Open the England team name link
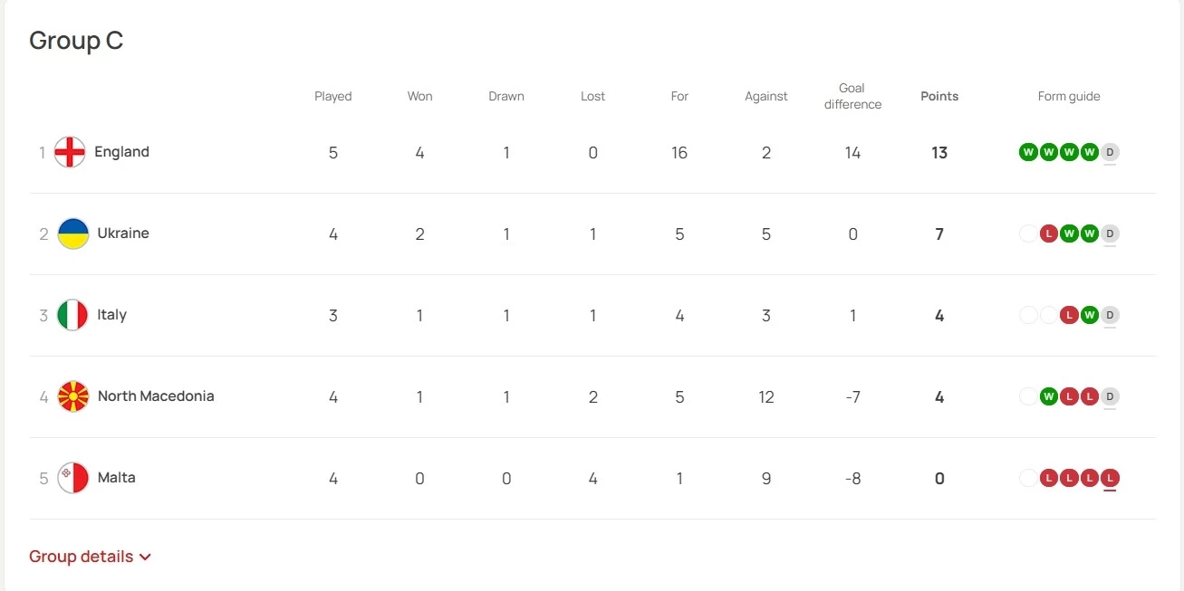The image size is (1184, 591). [x=121, y=152]
